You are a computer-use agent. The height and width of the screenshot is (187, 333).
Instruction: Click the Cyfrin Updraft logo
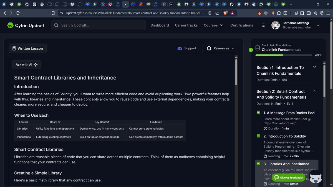(26, 25)
